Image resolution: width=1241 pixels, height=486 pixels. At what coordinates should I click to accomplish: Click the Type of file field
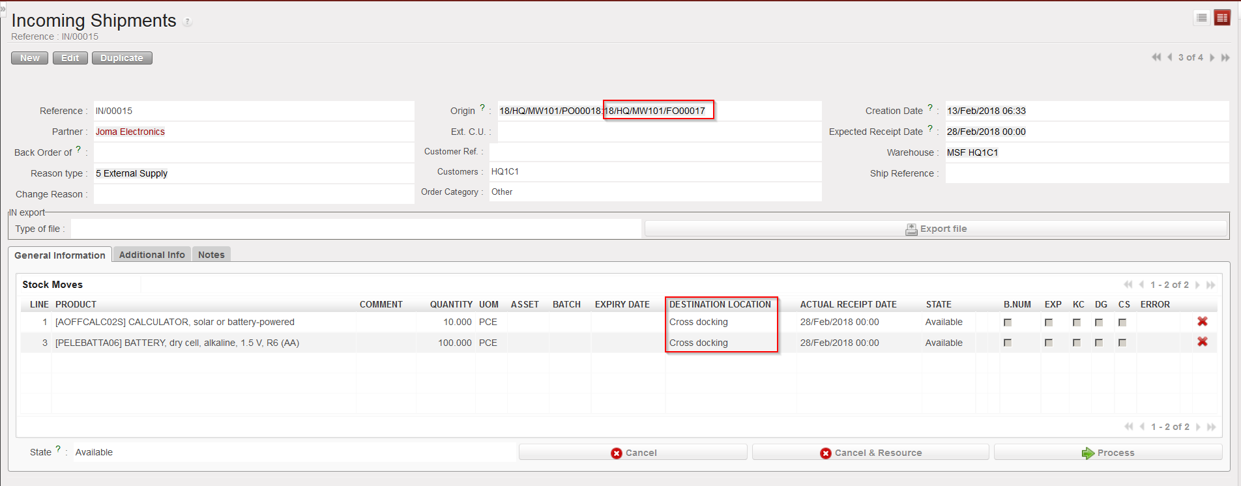(x=355, y=229)
